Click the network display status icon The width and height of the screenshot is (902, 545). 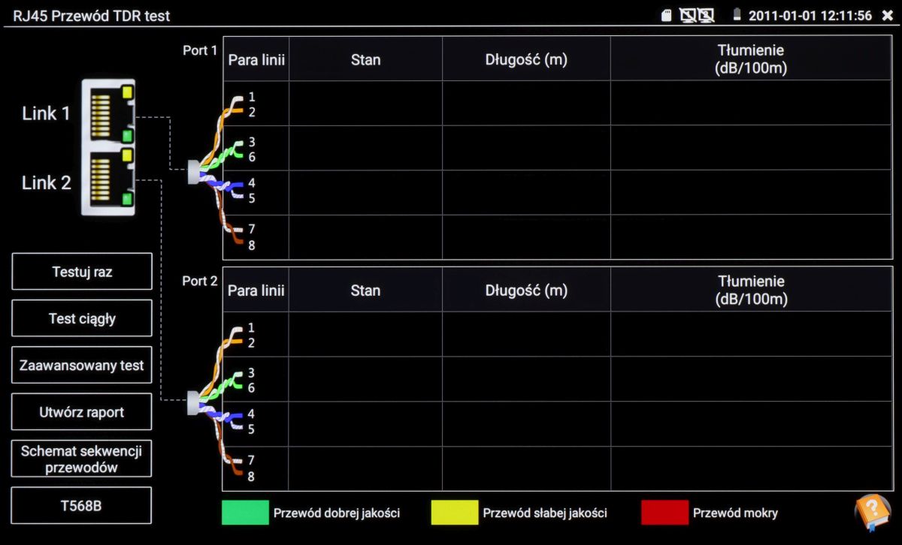pyautogui.click(x=697, y=15)
